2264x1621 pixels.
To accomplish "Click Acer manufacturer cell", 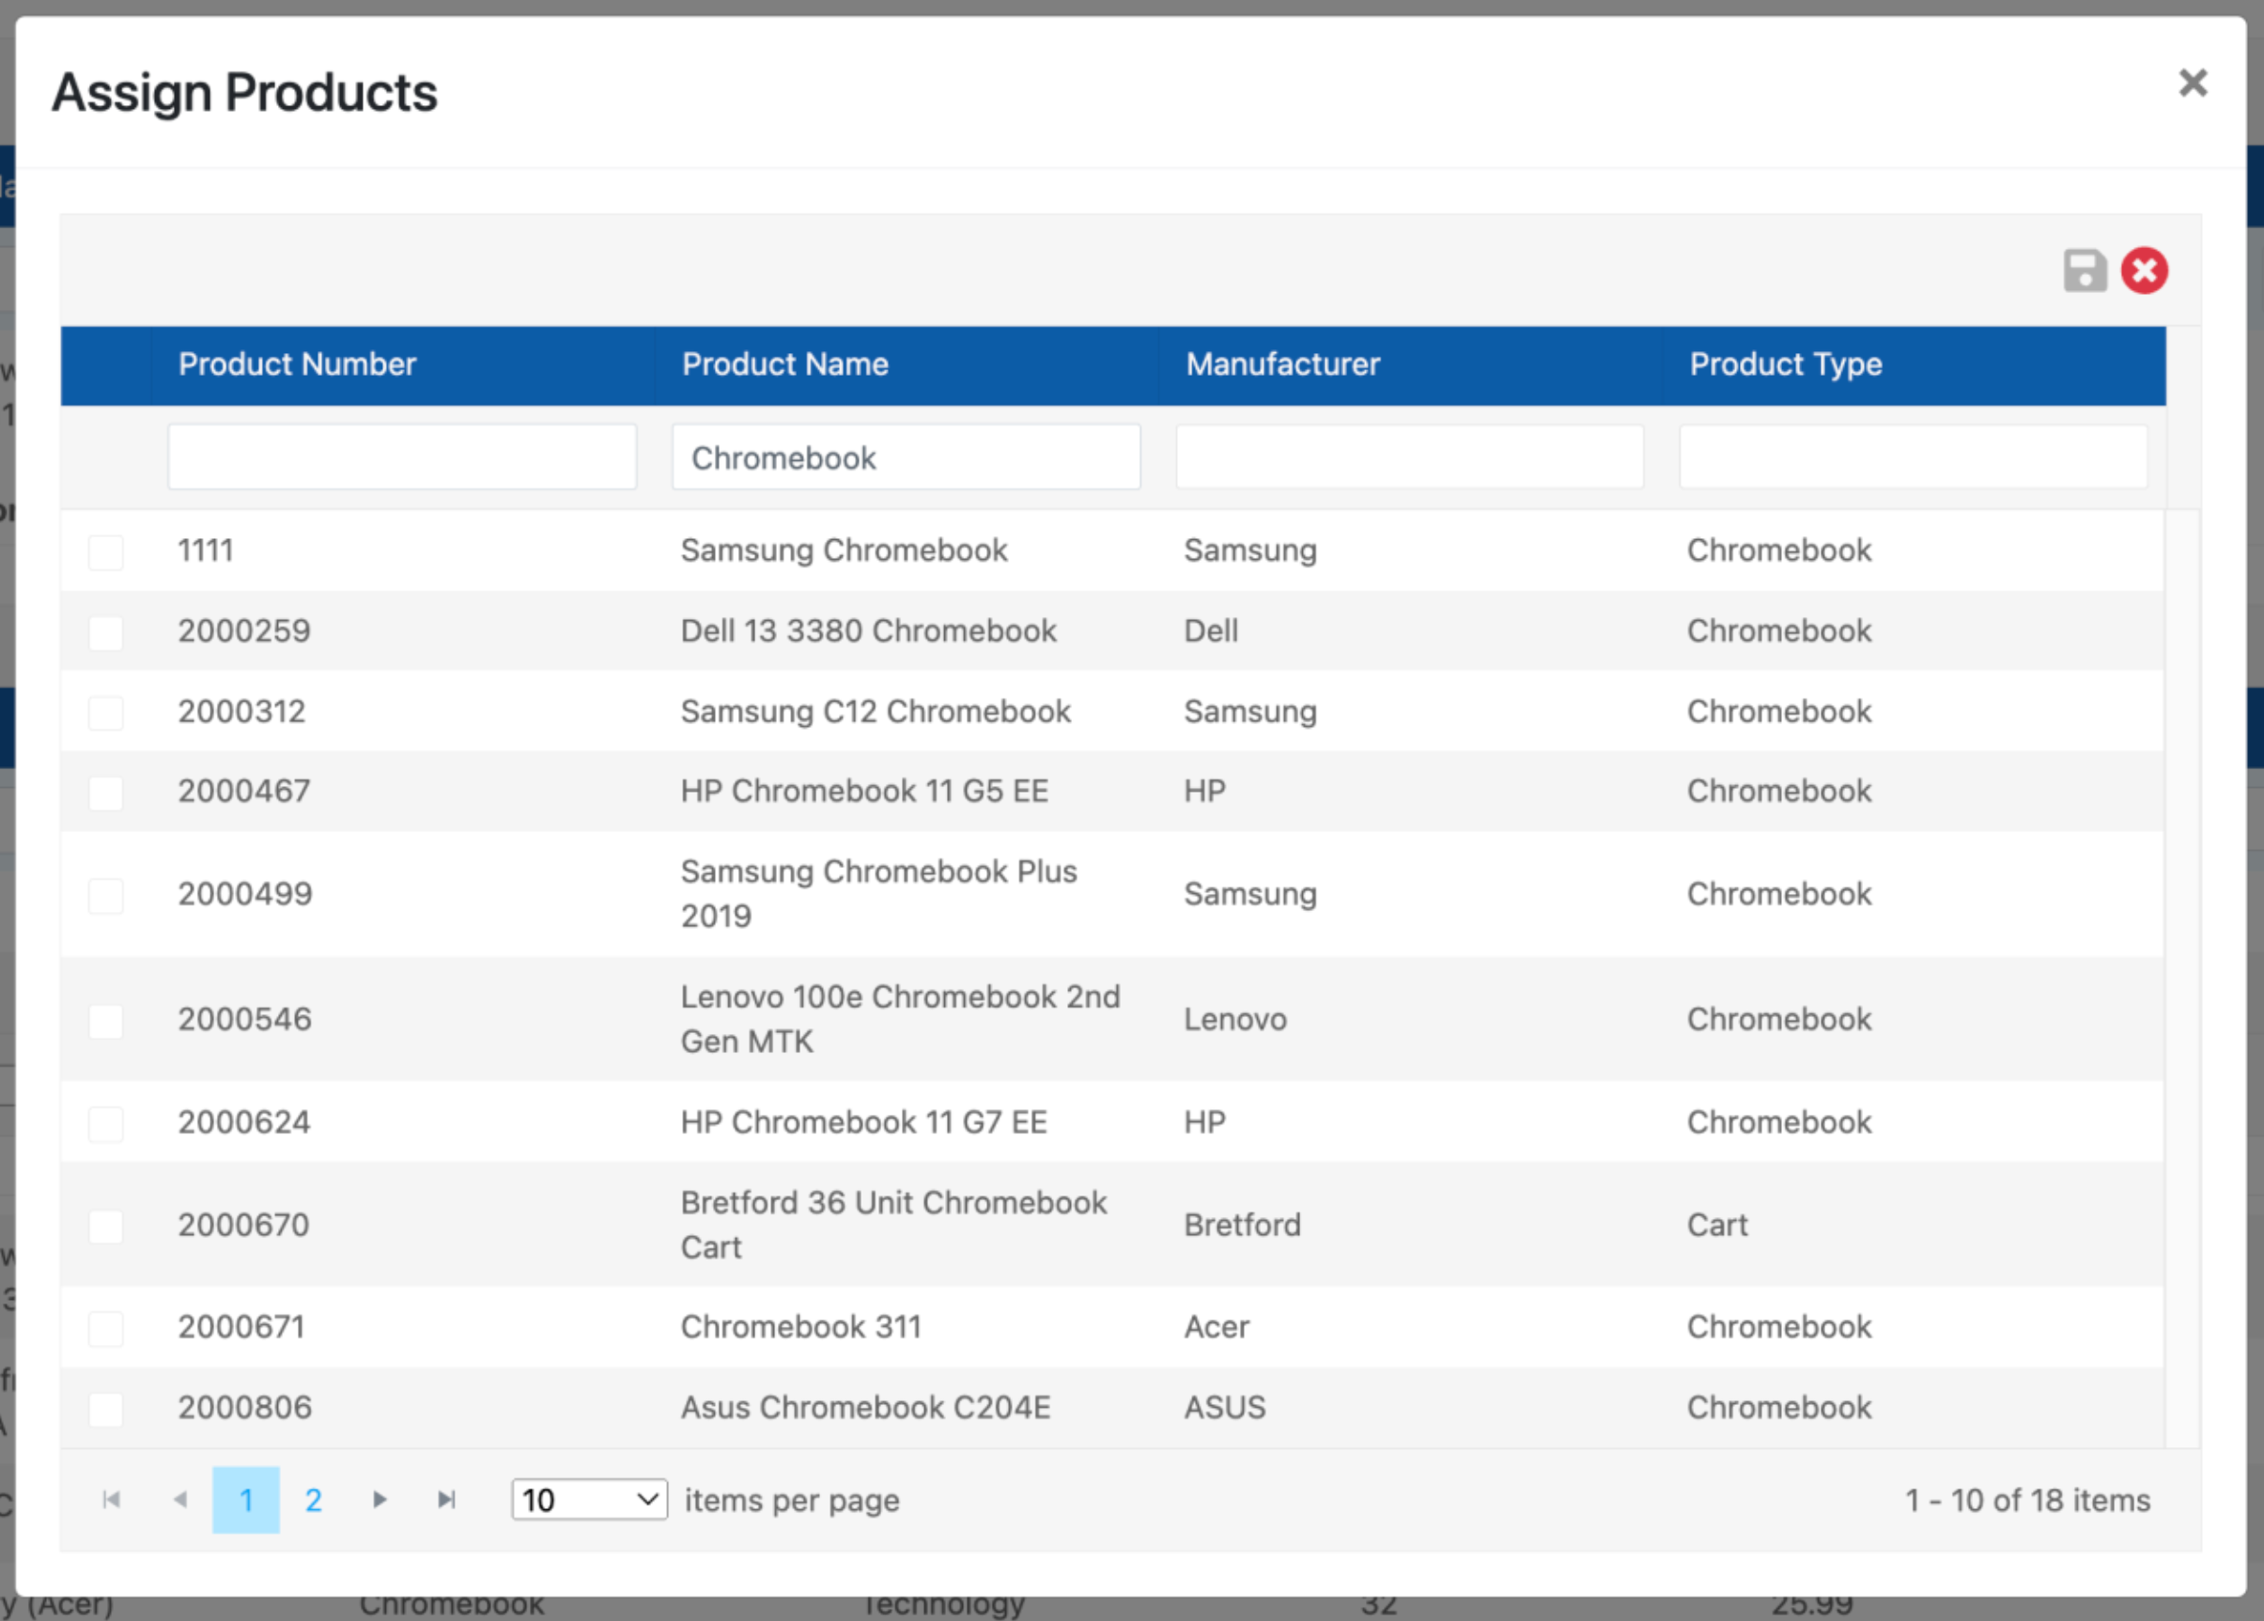I will (1216, 1326).
